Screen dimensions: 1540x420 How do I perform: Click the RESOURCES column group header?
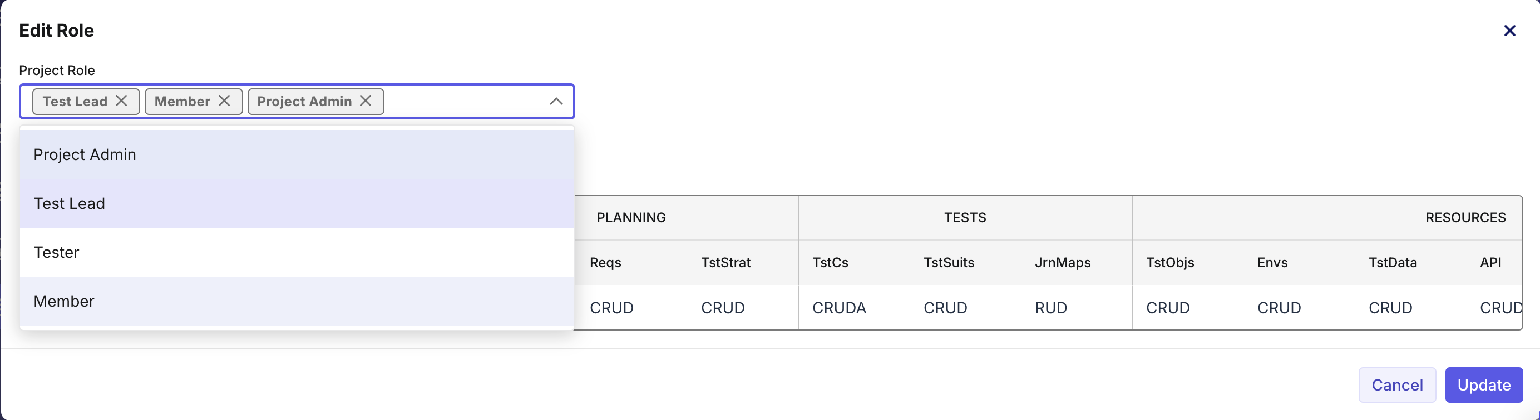(1465, 218)
